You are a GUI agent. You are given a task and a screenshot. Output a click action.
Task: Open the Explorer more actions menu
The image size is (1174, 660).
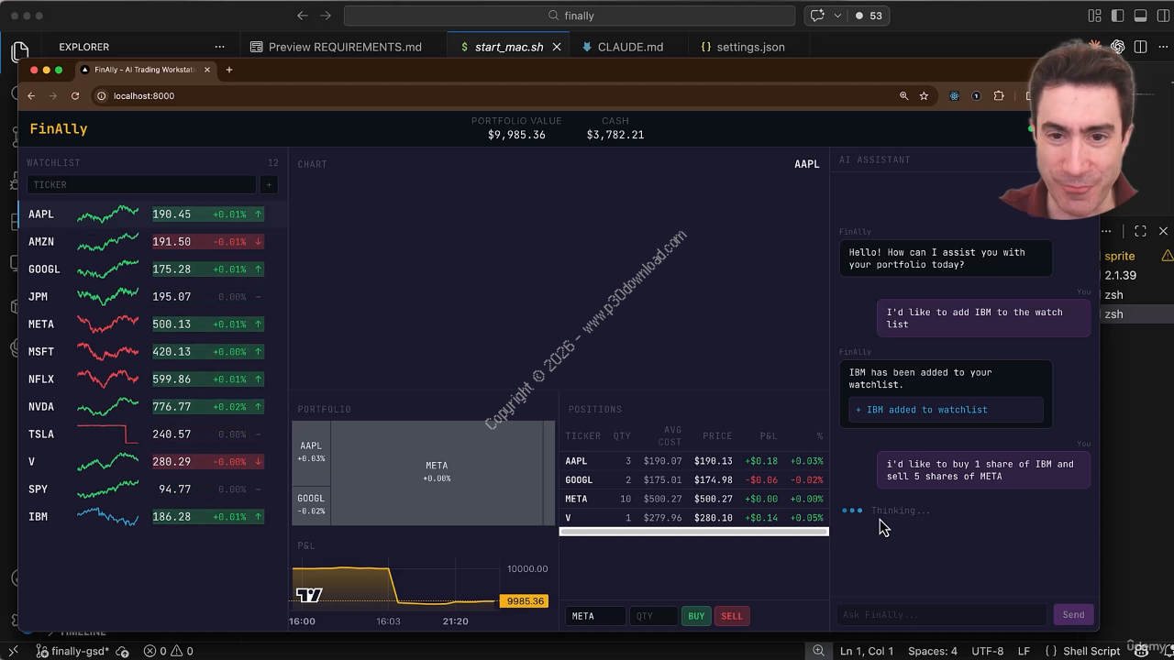click(219, 47)
